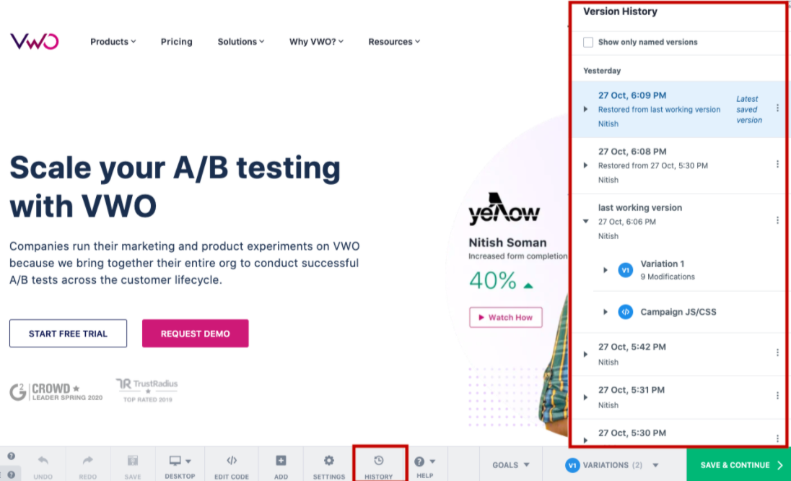Click the V1 badge in Variations selector
This screenshot has height=481, width=791.
(x=572, y=465)
